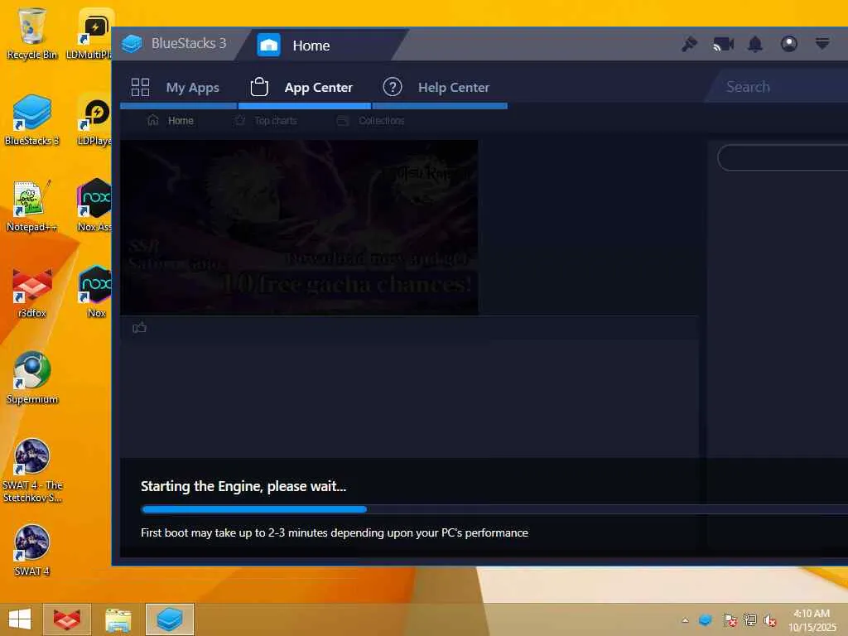
Task: Click the engine startup progress bar
Action: [494, 509]
